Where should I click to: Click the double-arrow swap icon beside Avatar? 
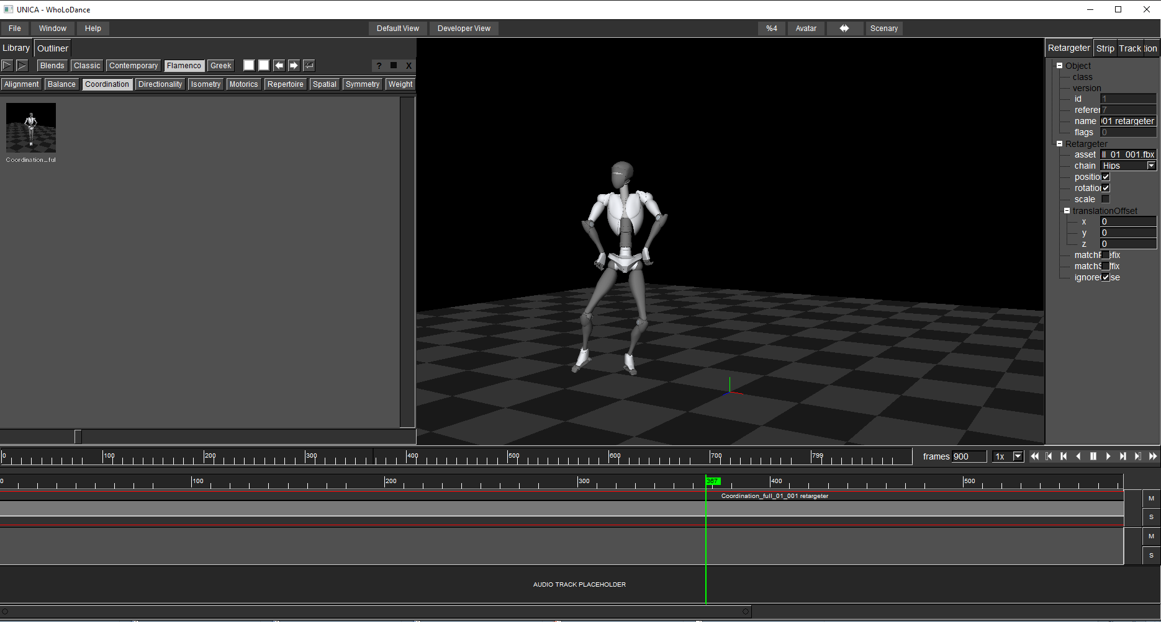click(844, 29)
